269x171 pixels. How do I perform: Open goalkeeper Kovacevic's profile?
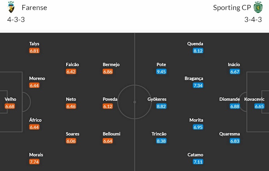[254, 99]
